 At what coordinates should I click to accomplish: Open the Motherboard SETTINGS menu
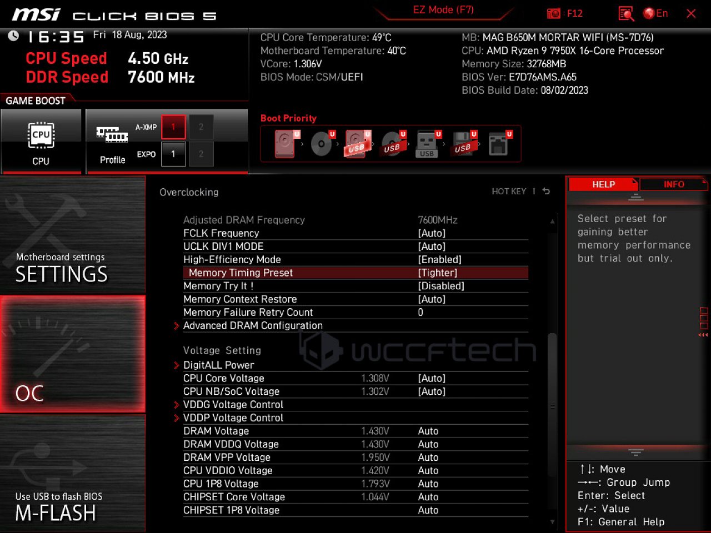[73, 234]
